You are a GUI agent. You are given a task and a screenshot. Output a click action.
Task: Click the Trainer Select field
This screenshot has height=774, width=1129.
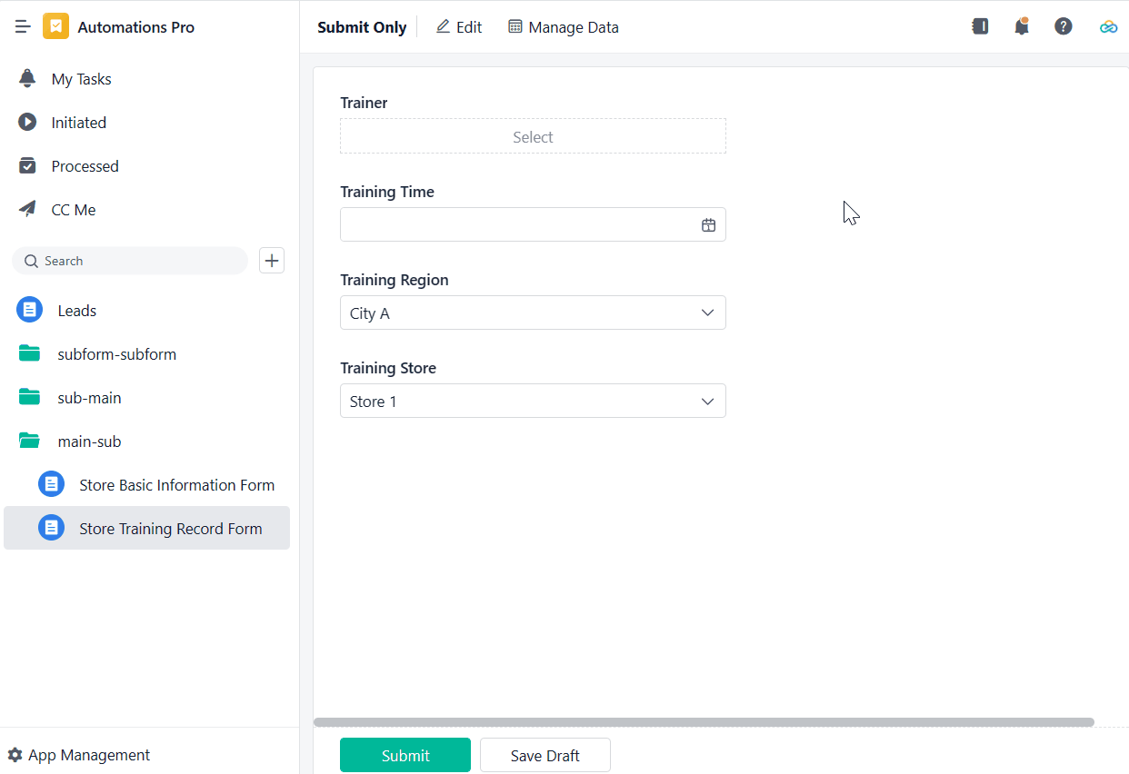point(533,137)
